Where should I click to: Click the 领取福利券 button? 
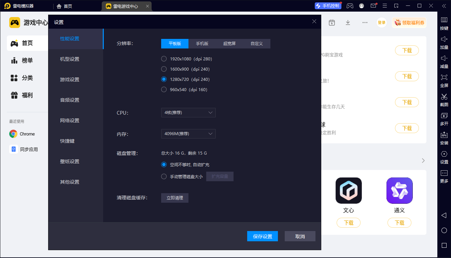tap(409, 23)
